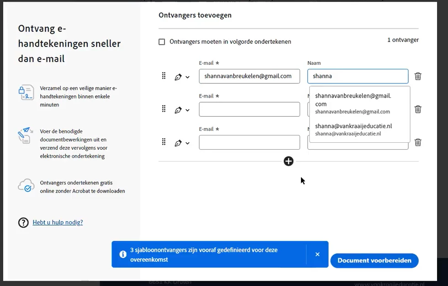
Task: Delete the shannavanbreukelen@gmail.com recipient row
Action: click(418, 76)
